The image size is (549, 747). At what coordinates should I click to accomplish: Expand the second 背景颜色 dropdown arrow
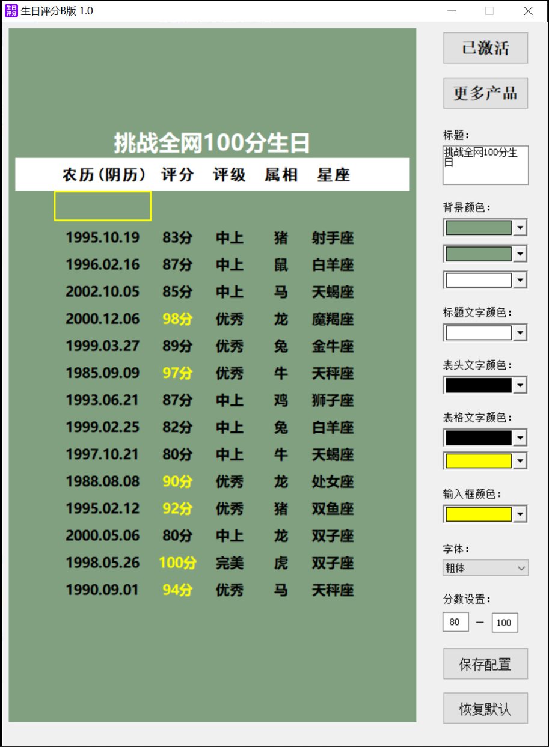point(520,254)
